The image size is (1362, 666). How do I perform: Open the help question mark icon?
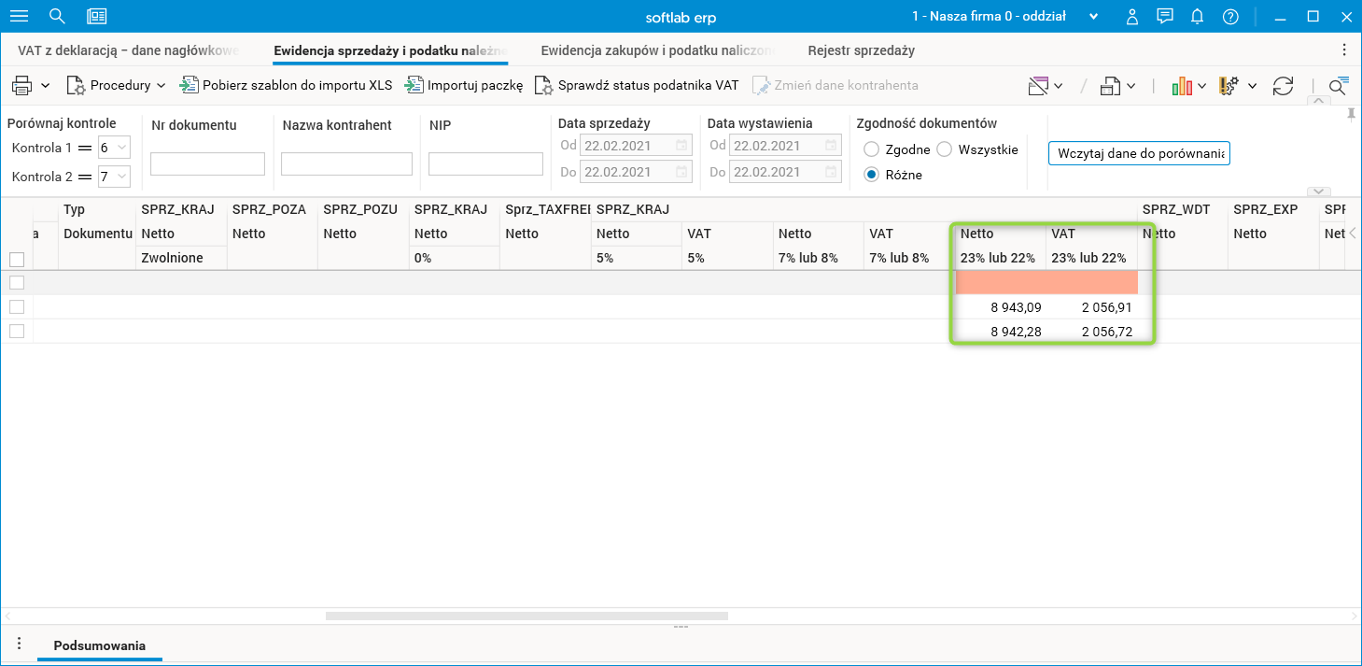tap(1230, 17)
